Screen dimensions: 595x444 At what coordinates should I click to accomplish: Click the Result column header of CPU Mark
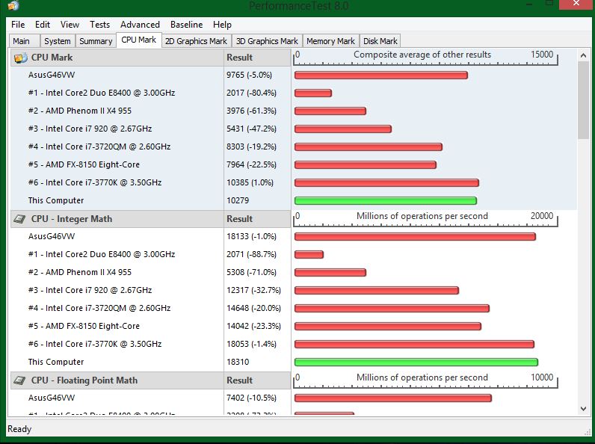[257, 58]
